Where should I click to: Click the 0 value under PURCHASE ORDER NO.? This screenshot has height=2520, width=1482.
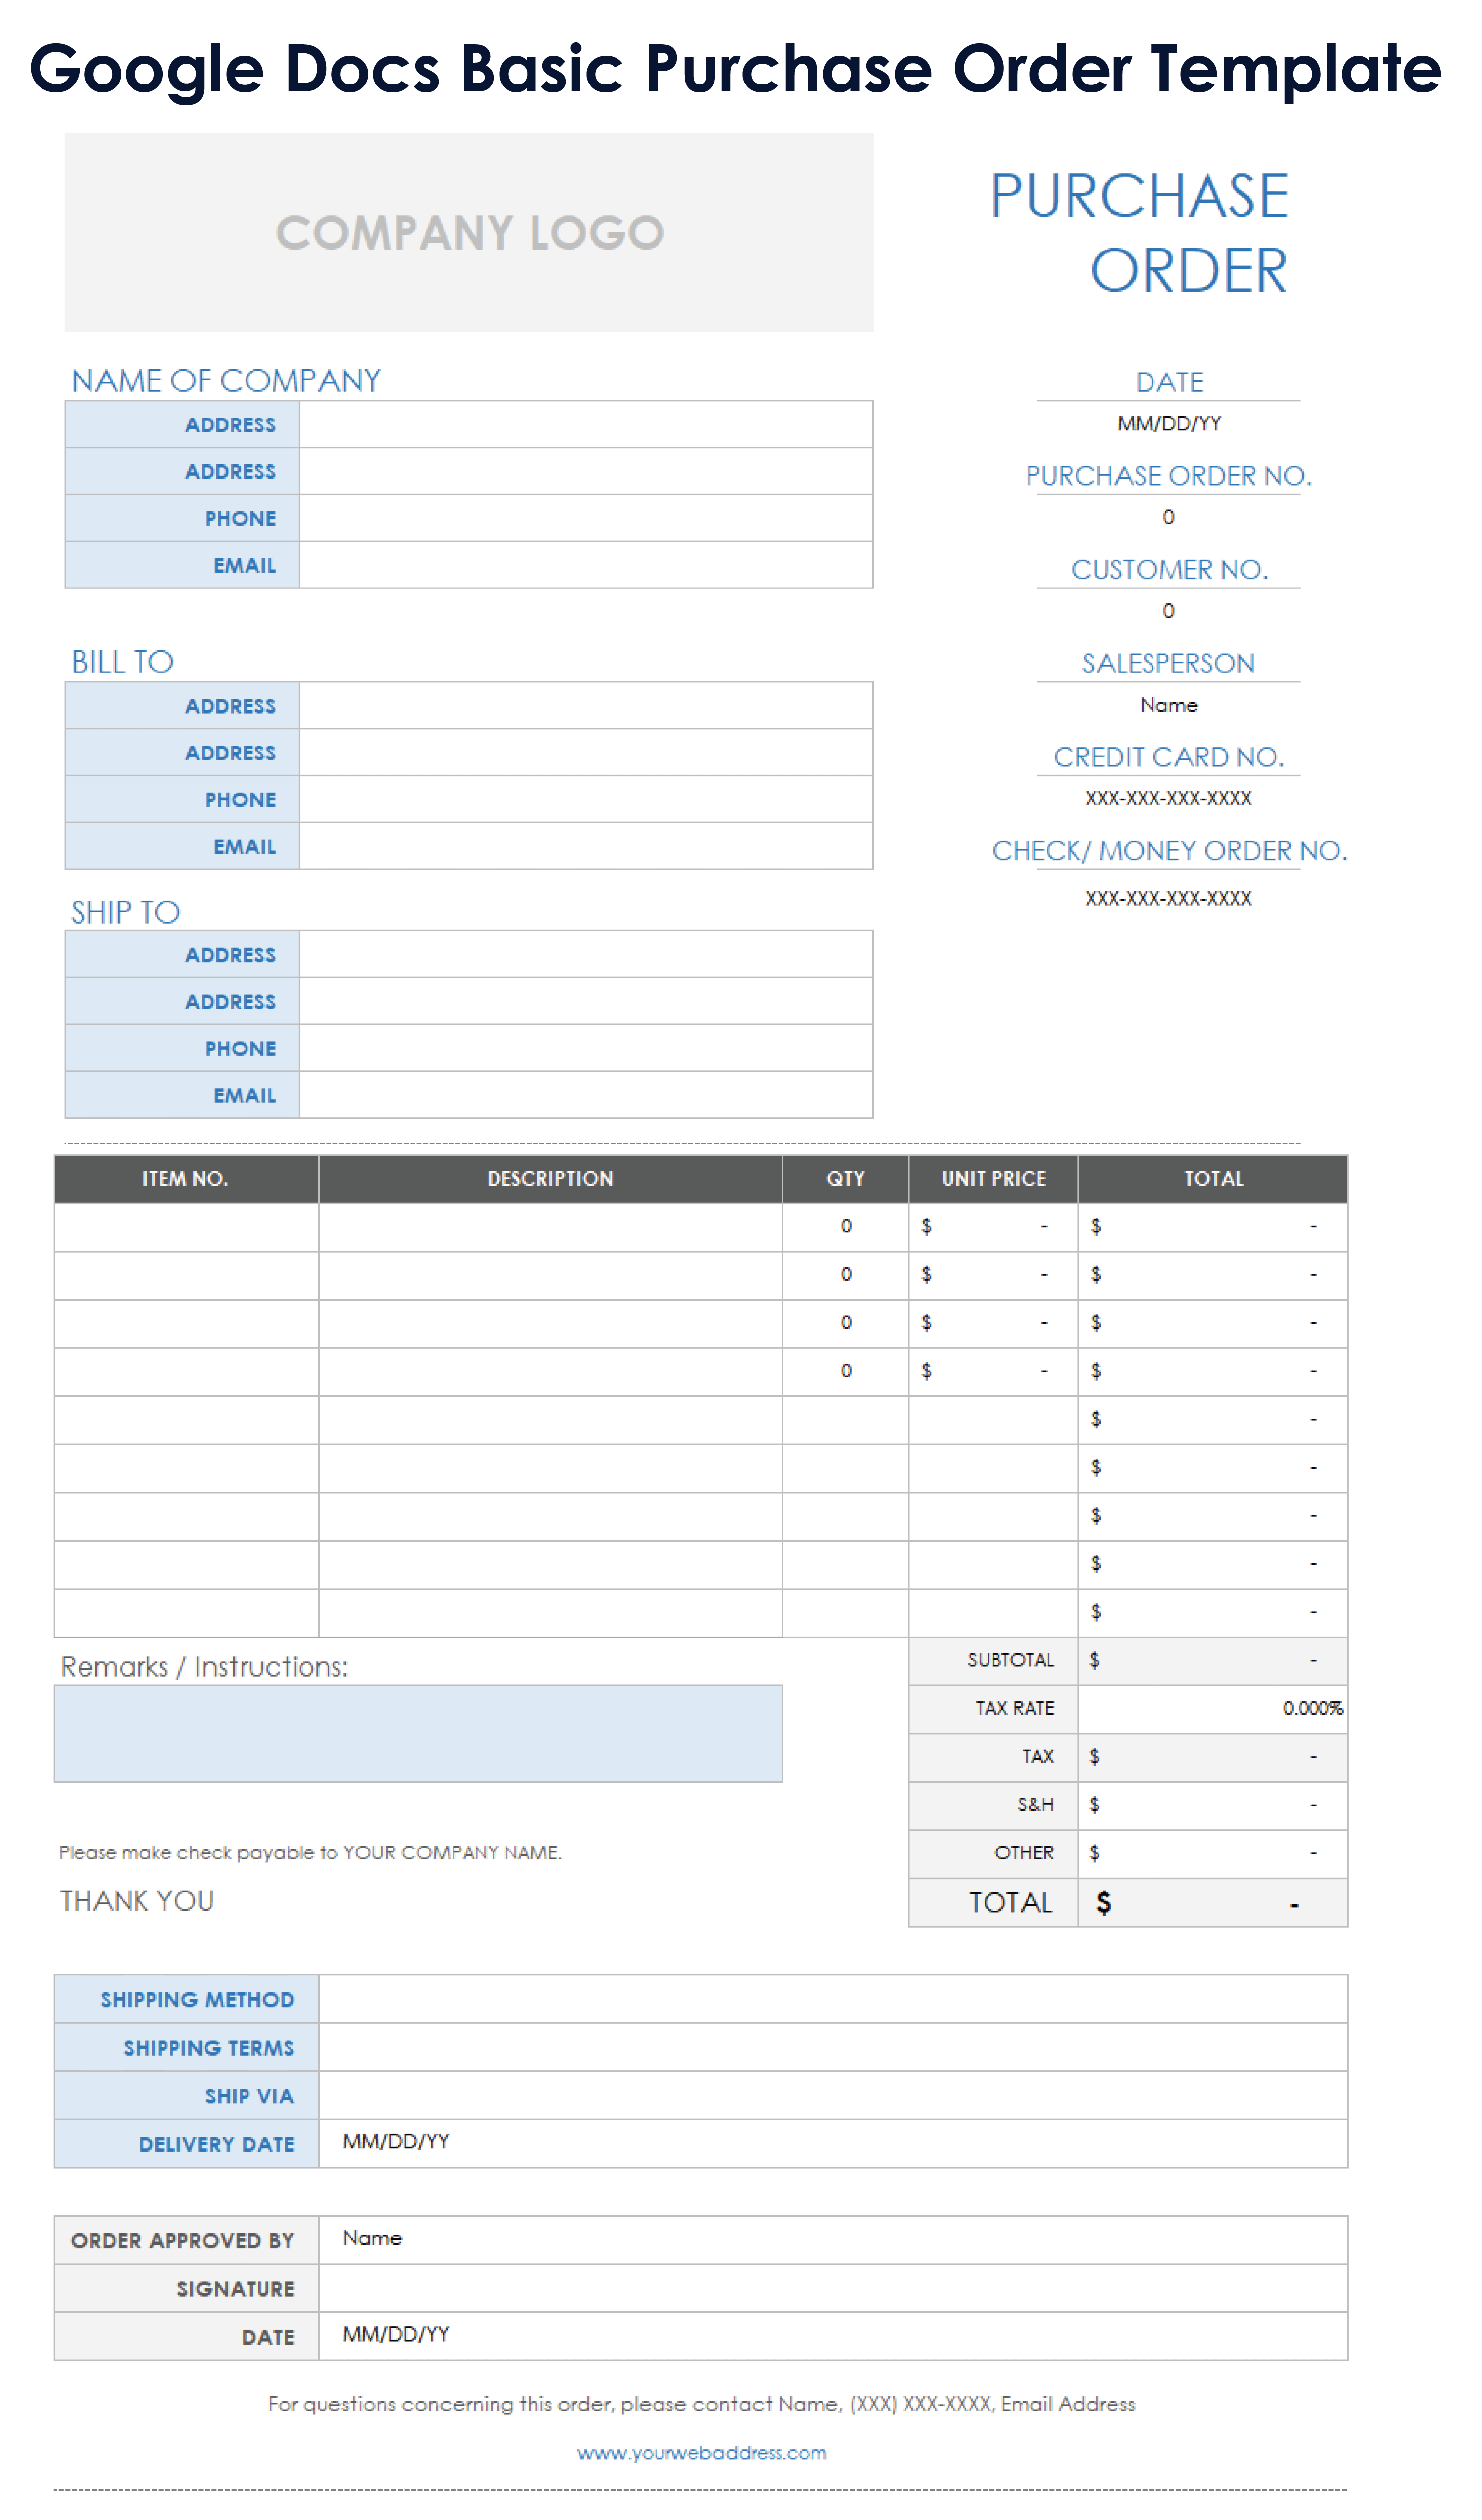click(x=1168, y=517)
